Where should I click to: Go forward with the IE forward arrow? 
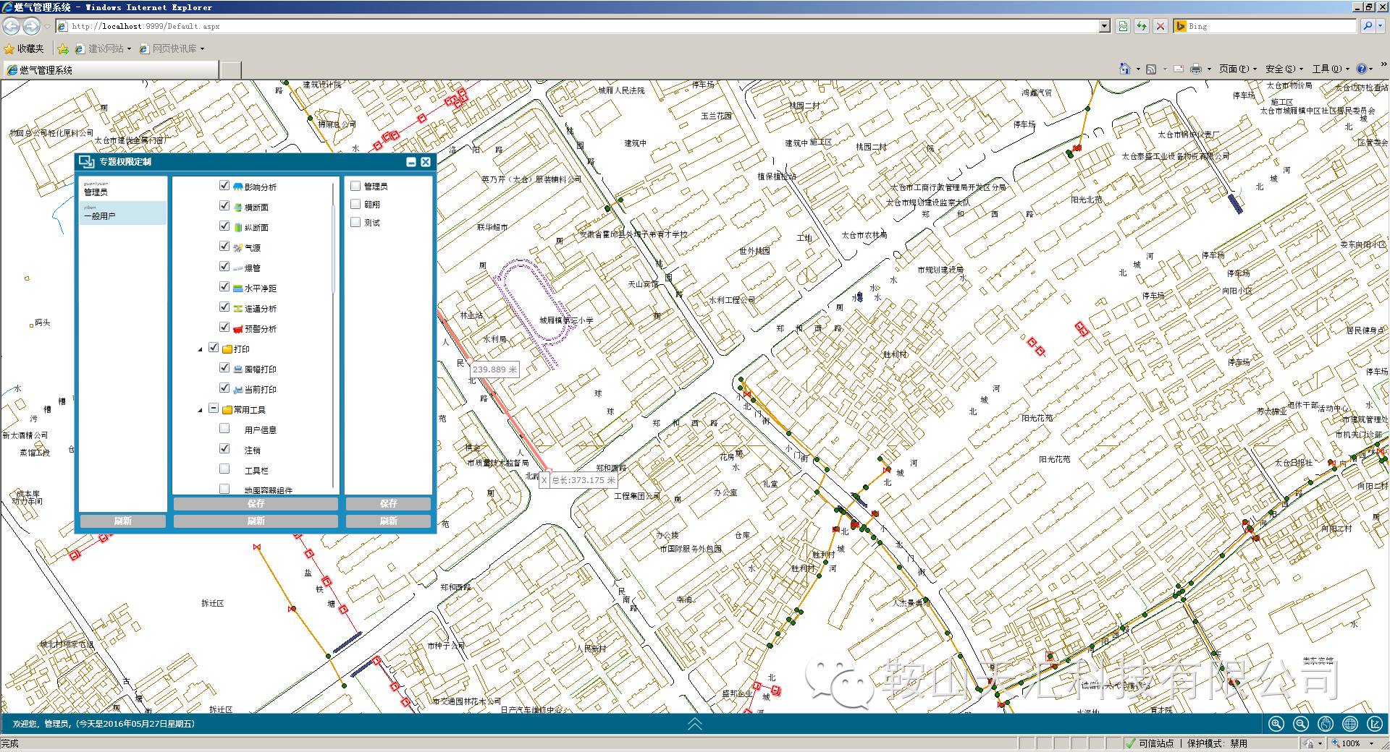pos(31,26)
